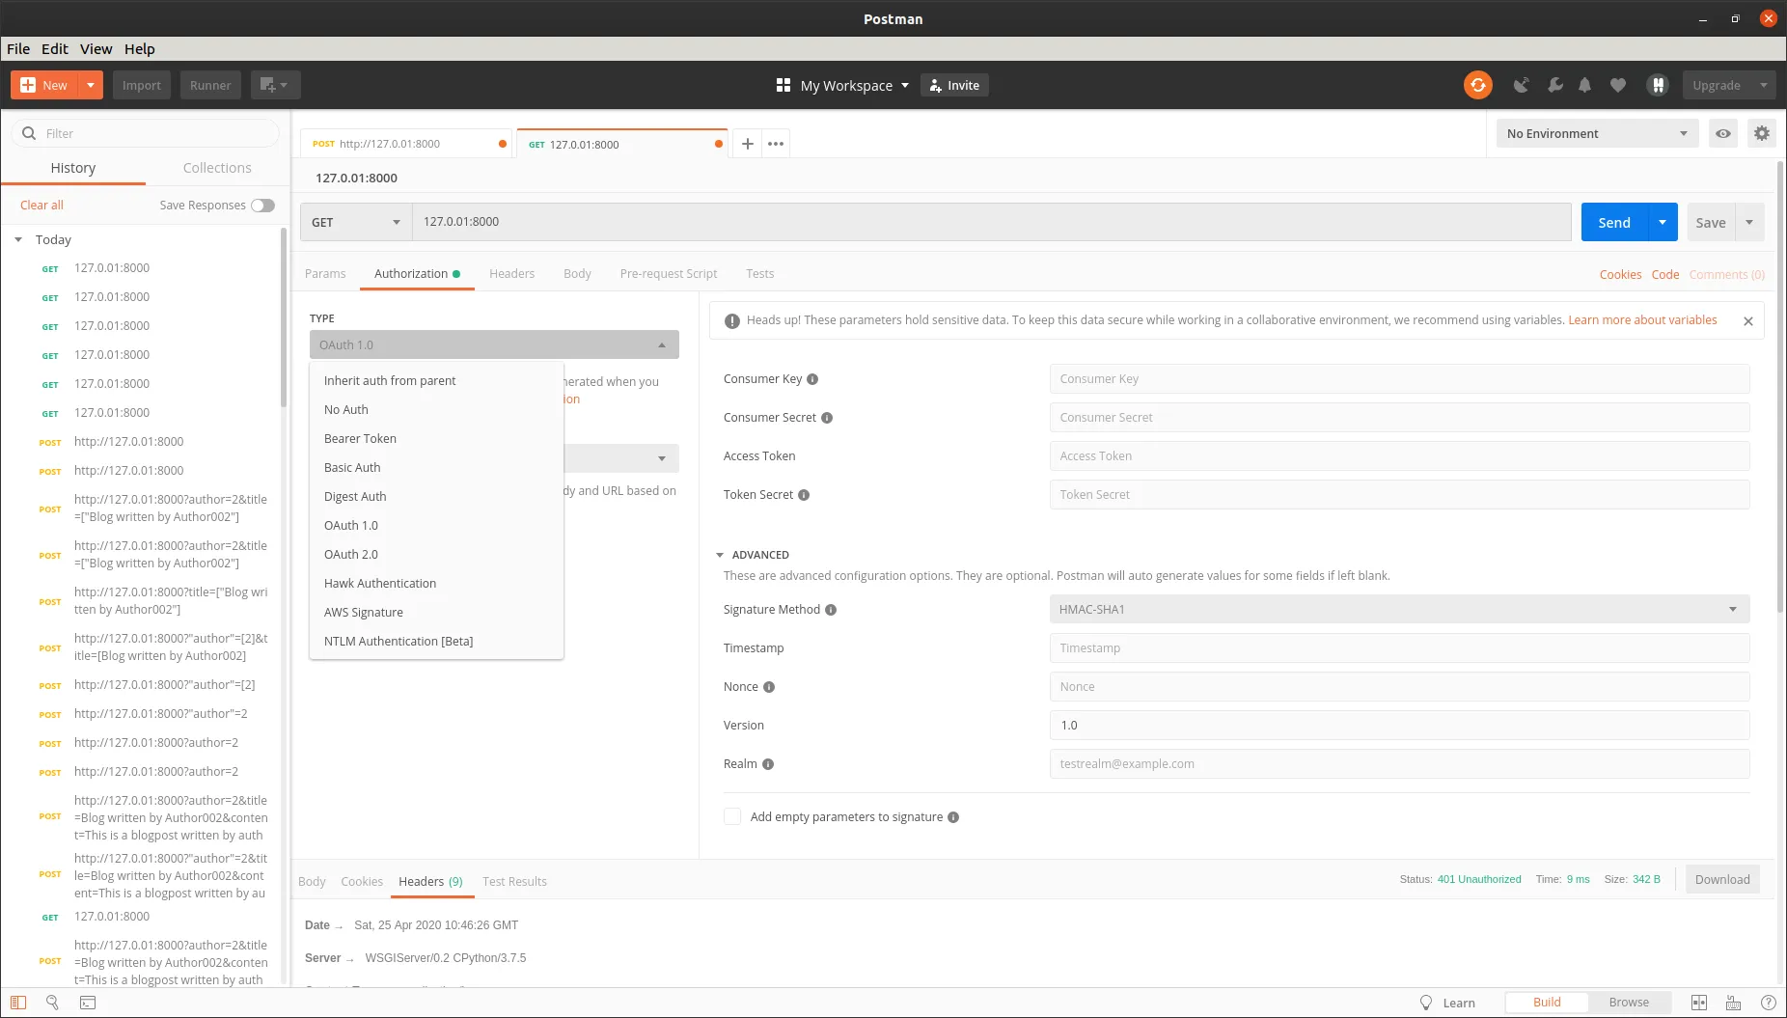1787x1018 pixels.
Task: Open the My Workspace switcher
Action: (x=842, y=85)
